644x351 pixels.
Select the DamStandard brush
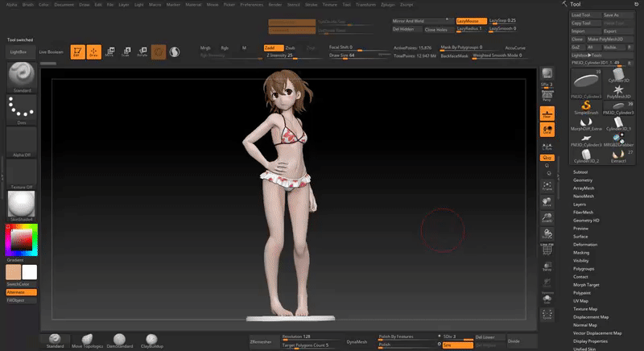coord(119,341)
